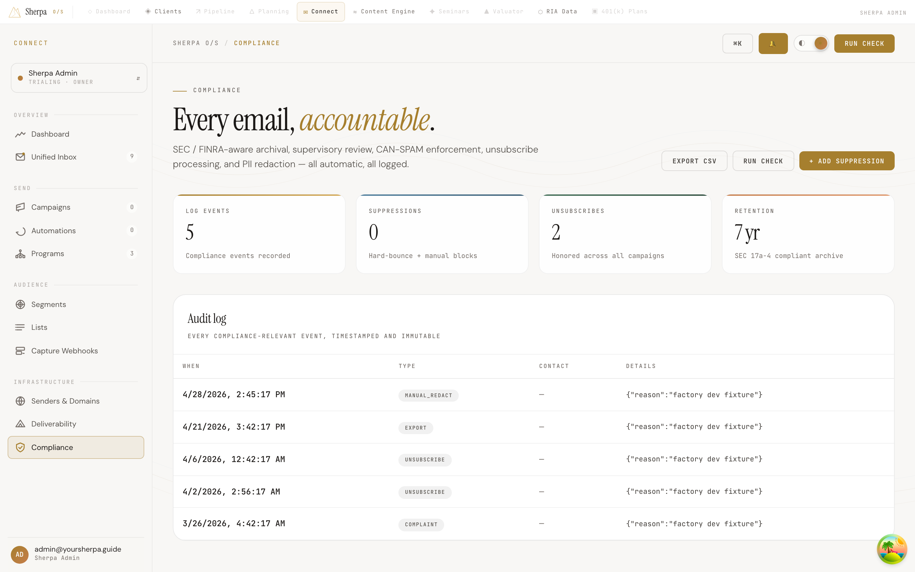Click the Valuator triangle icon
Image resolution: width=915 pixels, height=572 pixels.
pyautogui.click(x=487, y=11)
